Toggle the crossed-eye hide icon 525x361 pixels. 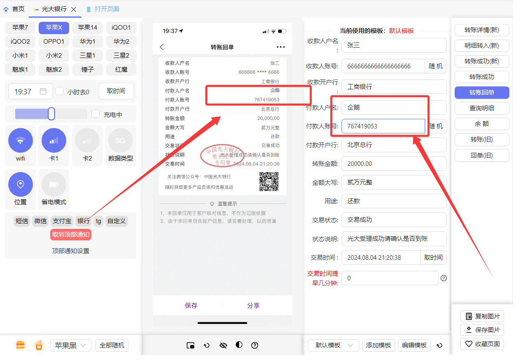(223, 345)
